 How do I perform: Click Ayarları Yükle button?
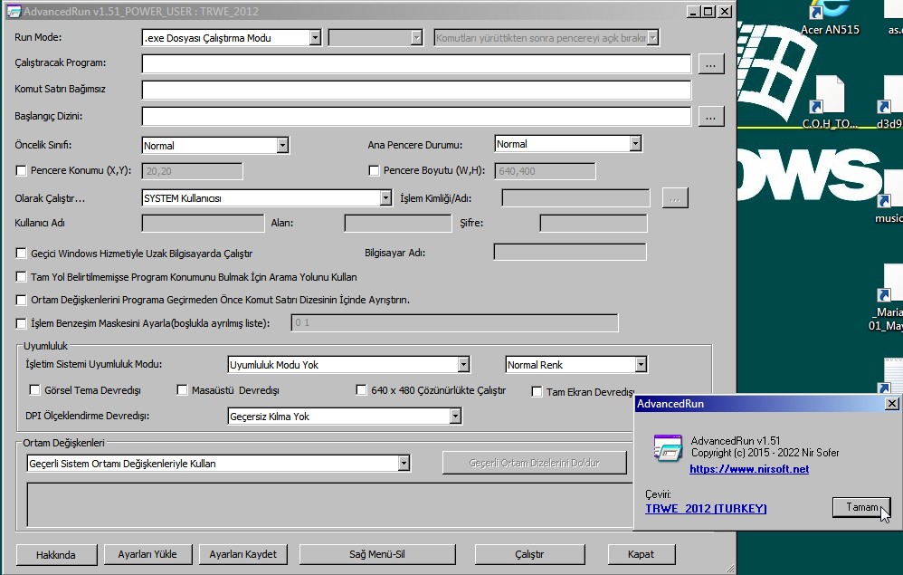click(147, 554)
